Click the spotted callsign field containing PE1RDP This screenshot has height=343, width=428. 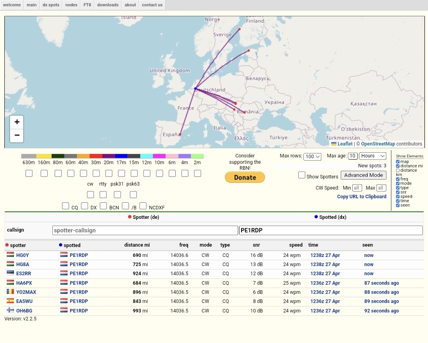coord(331,230)
